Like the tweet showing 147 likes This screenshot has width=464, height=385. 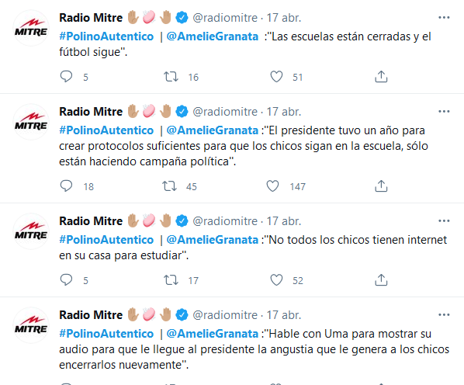[x=272, y=186]
